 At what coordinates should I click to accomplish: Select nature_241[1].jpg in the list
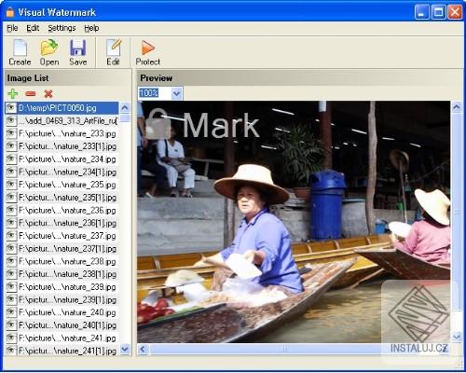click(x=62, y=351)
